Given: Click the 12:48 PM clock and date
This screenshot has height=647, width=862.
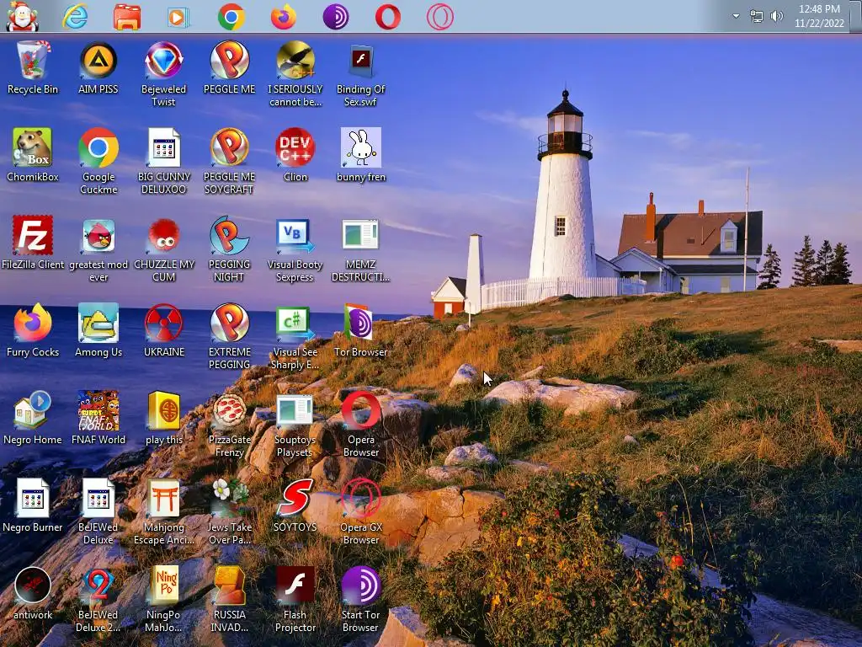Looking at the screenshot, I should pyautogui.click(x=819, y=16).
